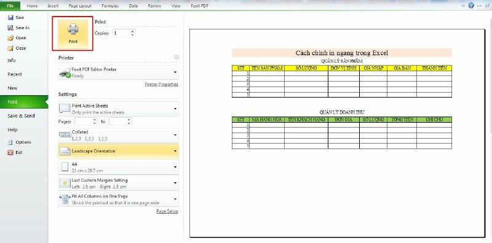Click the Print Active Sheets icon

click(65, 109)
